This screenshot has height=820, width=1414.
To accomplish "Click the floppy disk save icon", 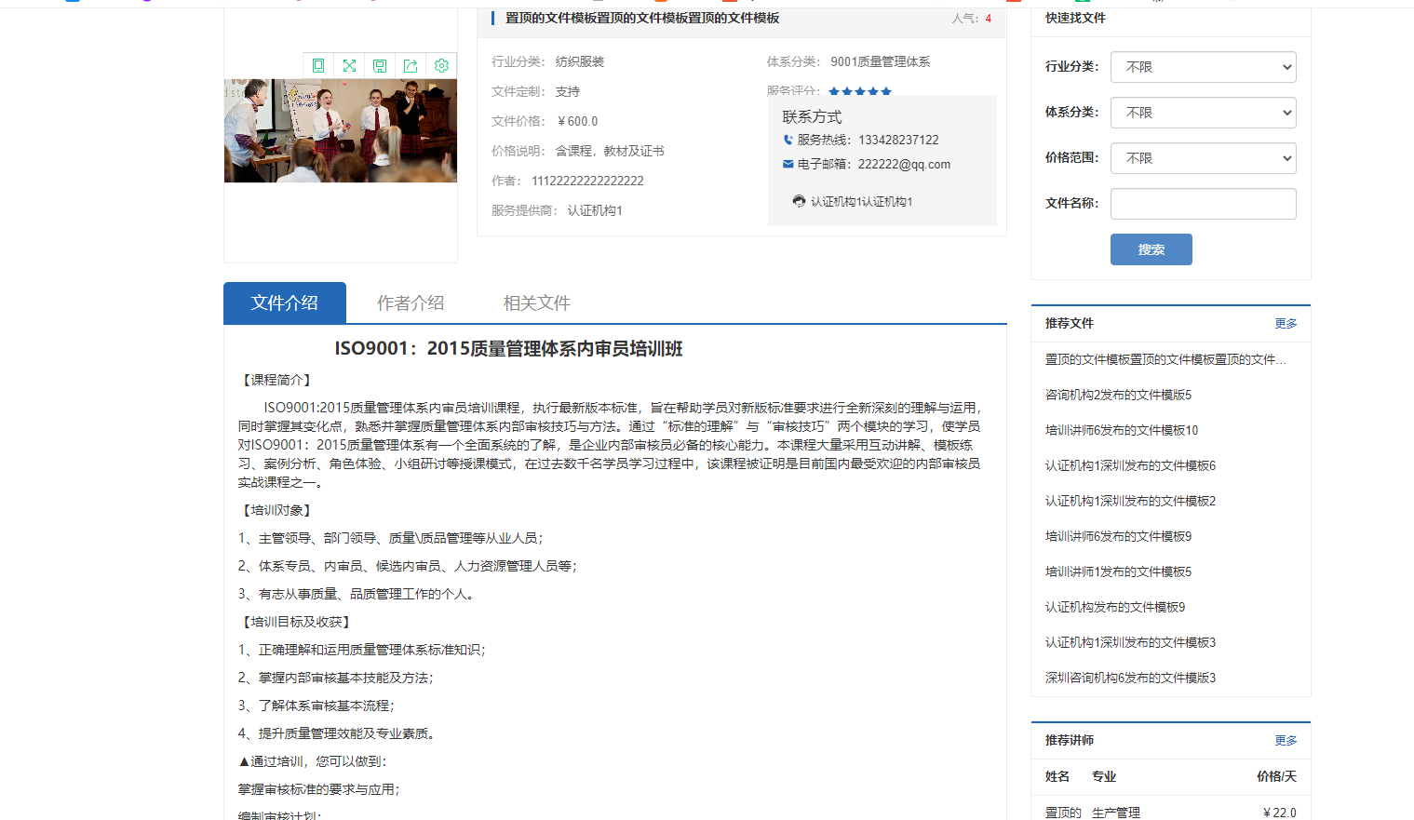I will pyautogui.click(x=380, y=66).
